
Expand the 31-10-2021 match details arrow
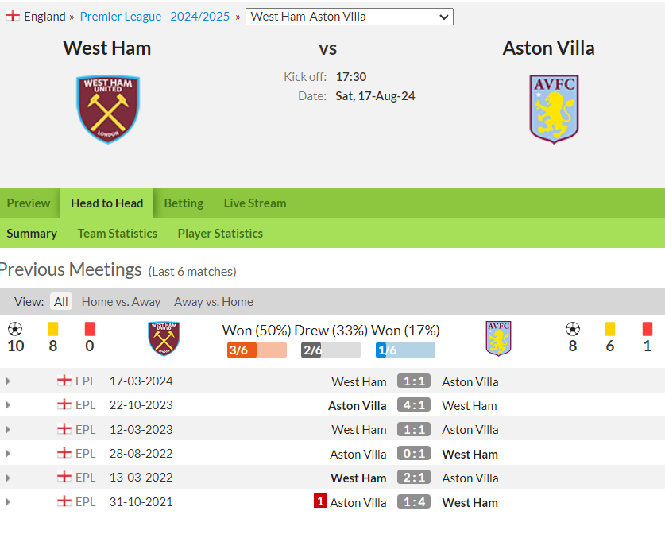pos(8,502)
